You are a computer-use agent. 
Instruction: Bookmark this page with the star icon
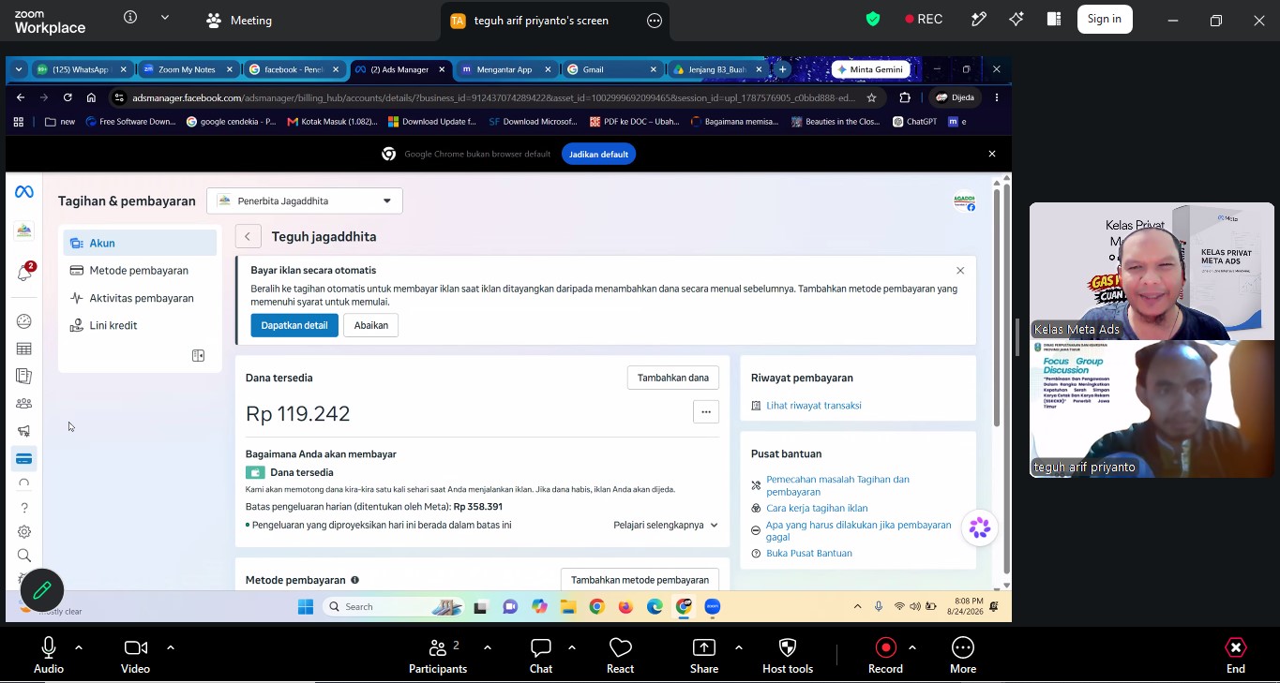[x=871, y=97]
